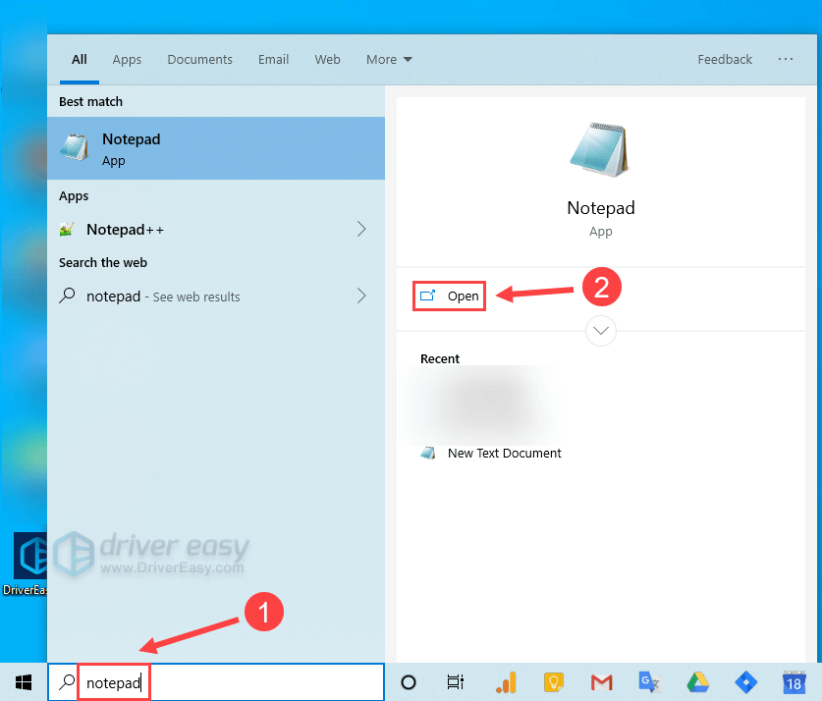The height and width of the screenshot is (701, 822).
Task: Switch to the Apps search tab
Action: [x=127, y=60]
